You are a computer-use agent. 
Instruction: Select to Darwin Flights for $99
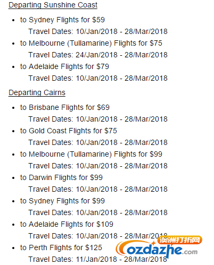pos(61,177)
